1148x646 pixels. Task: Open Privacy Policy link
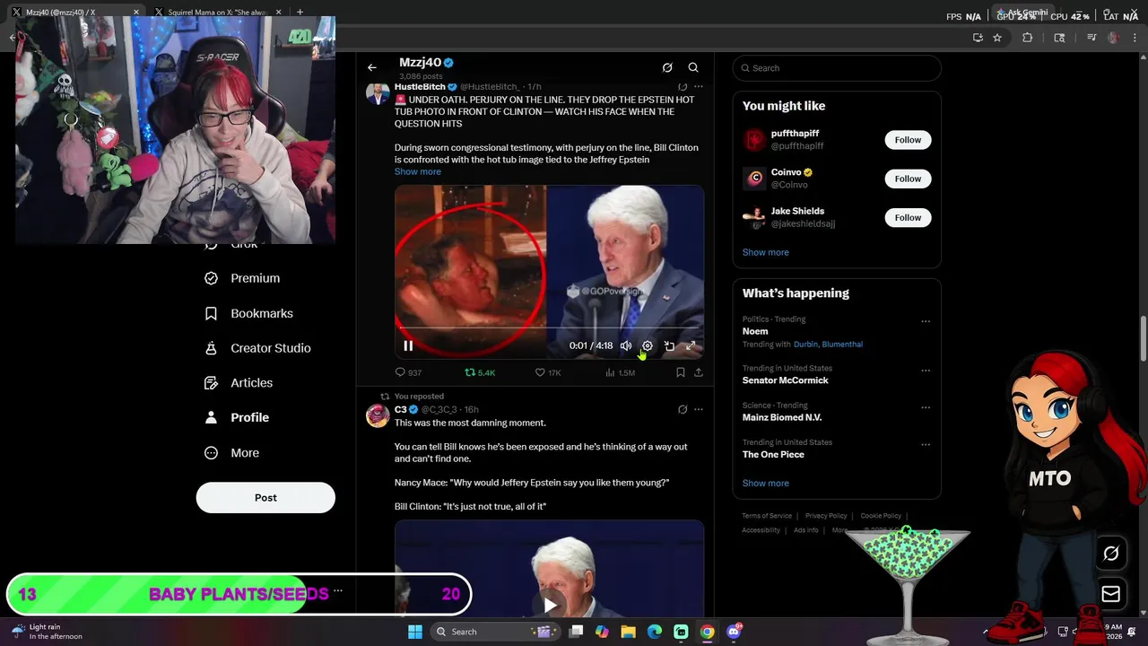click(826, 516)
